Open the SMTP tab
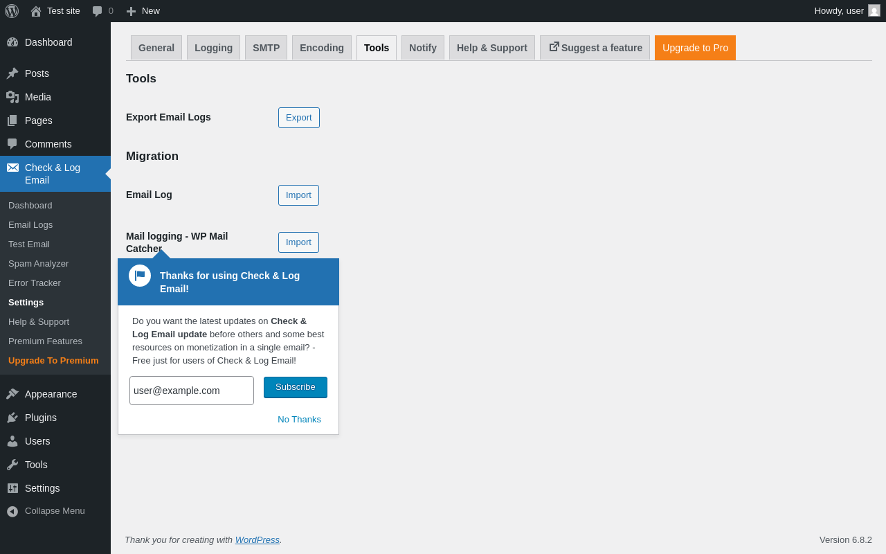Viewport: 886px width, 554px height. click(x=266, y=48)
